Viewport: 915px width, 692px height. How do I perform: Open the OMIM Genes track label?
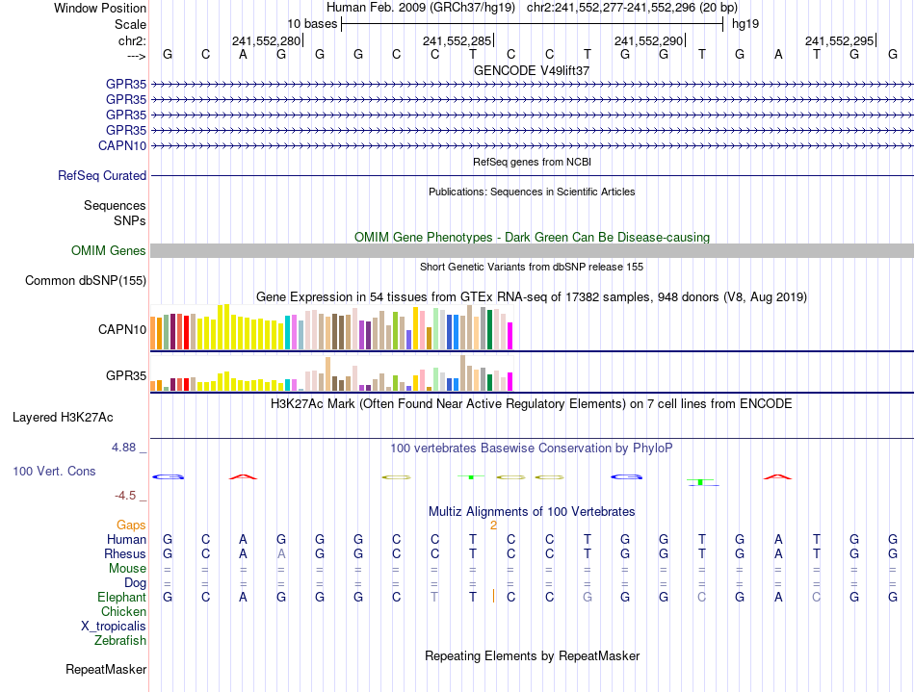109,250
